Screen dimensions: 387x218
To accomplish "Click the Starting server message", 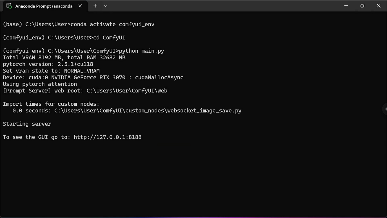I will [x=27, y=124].
